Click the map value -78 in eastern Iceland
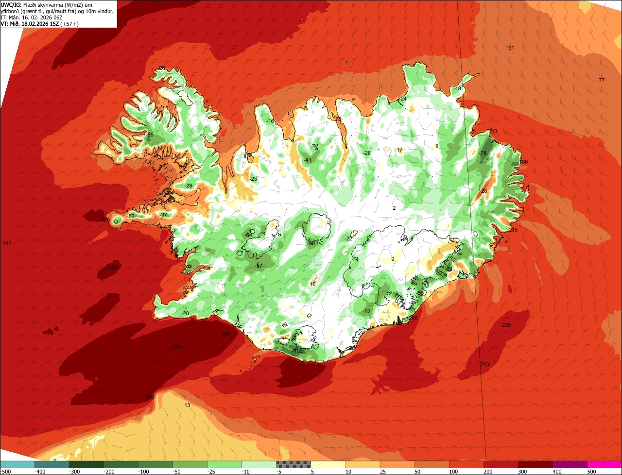 pyautogui.click(x=483, y=153)
